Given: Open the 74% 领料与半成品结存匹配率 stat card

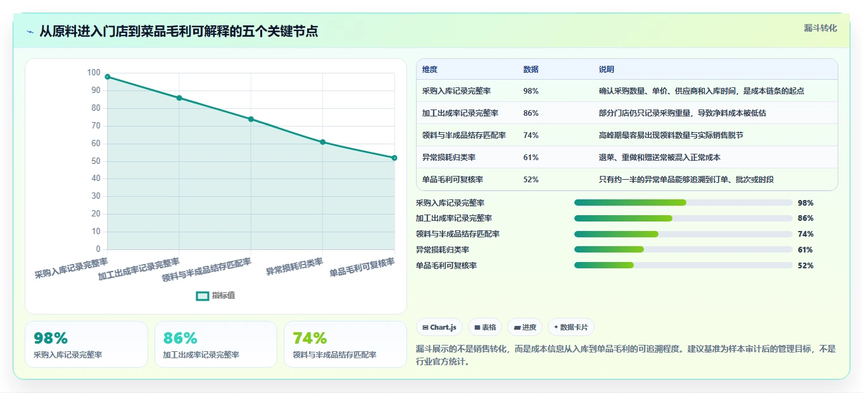Looking at the screenshot, I should click(345, 344).
